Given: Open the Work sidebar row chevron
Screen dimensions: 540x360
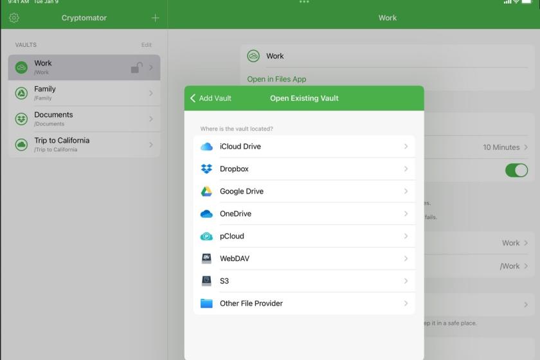Looking at the screenshot, I should pyautogui.click(x=151, y=67).
